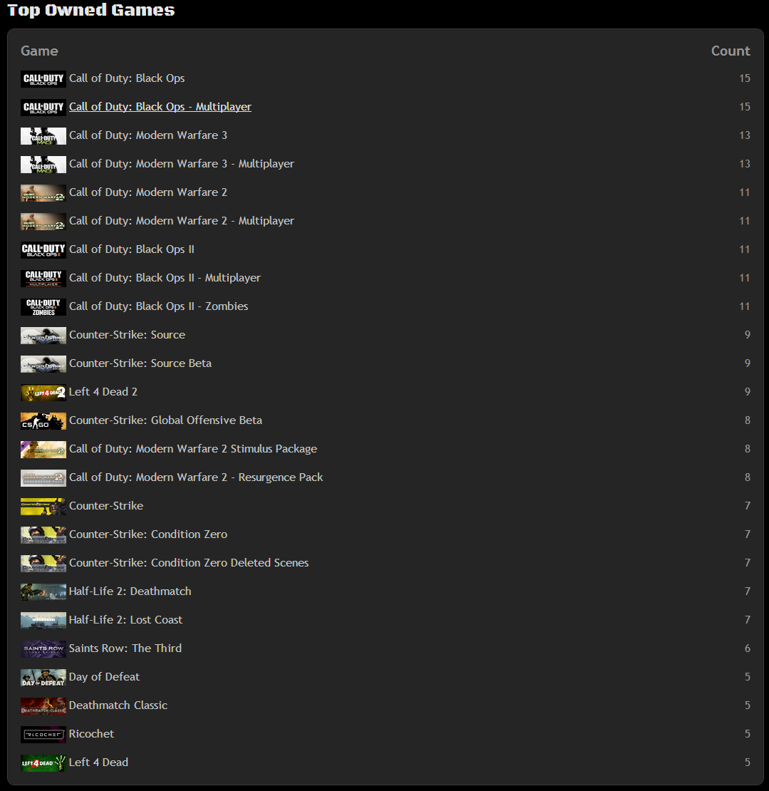The width and height of the screenshot is (769, 791).
Task: Click the Counter-Strike: Source Beta icon
Action: pyautogui.click(x=43, y=363)
